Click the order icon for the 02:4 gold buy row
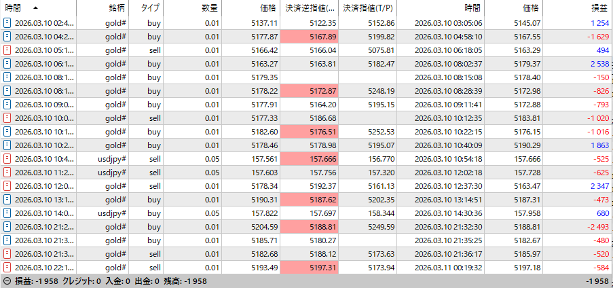Screen dimensions: 613x288 pyautogui.click(x=7, y=23)
